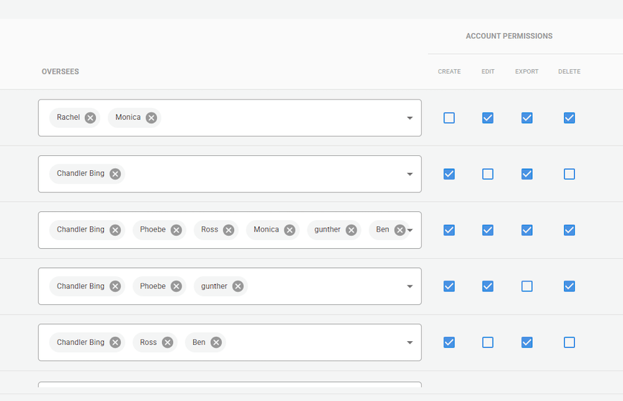
Task: Remove Chandler Bing from the six-chip row
Action: (115, 230)
